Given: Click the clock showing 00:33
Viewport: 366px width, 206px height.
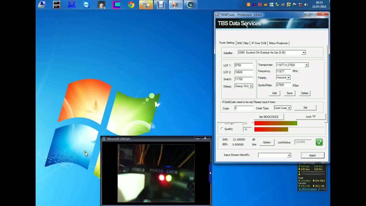Looking at the screenshot, I should [x=319, y=3].
